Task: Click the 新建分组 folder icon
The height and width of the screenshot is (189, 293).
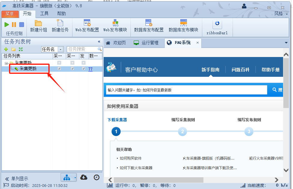Action: pos(38,23)
